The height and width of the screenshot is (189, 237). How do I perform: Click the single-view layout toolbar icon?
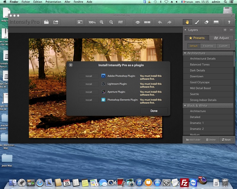pyautogui.click(x=80, y=22)
